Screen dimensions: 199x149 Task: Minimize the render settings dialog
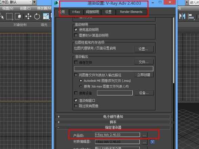[153, 3]
